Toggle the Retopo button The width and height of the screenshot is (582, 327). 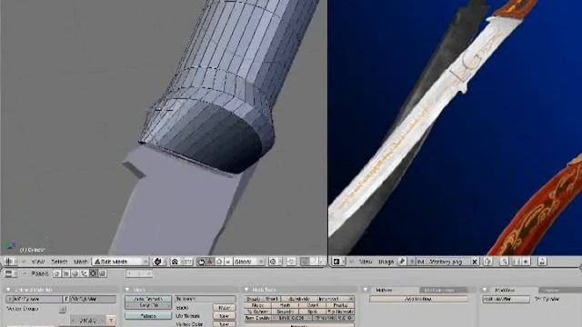coord(148,316)
